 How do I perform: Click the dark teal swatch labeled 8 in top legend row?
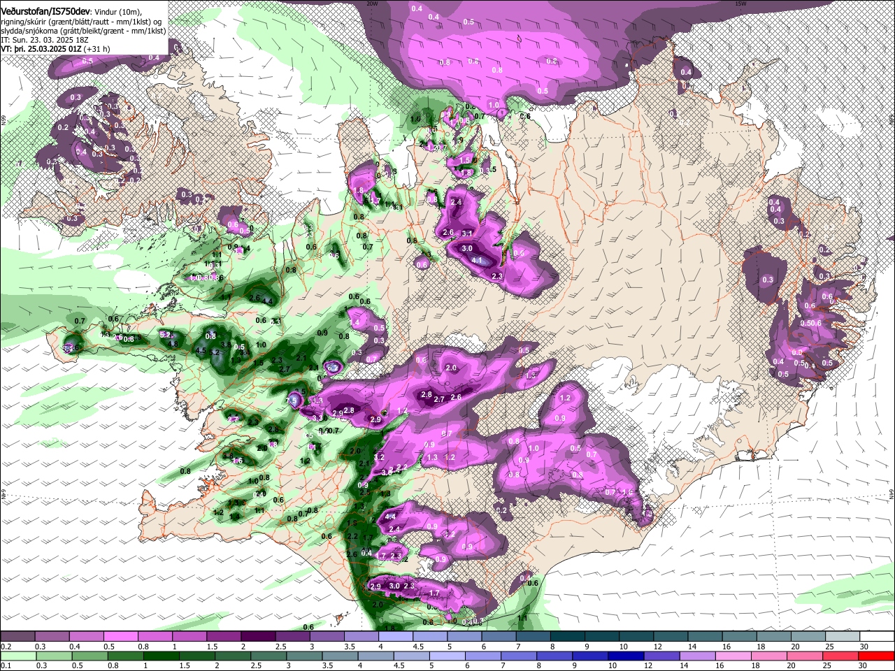point(567,636)
